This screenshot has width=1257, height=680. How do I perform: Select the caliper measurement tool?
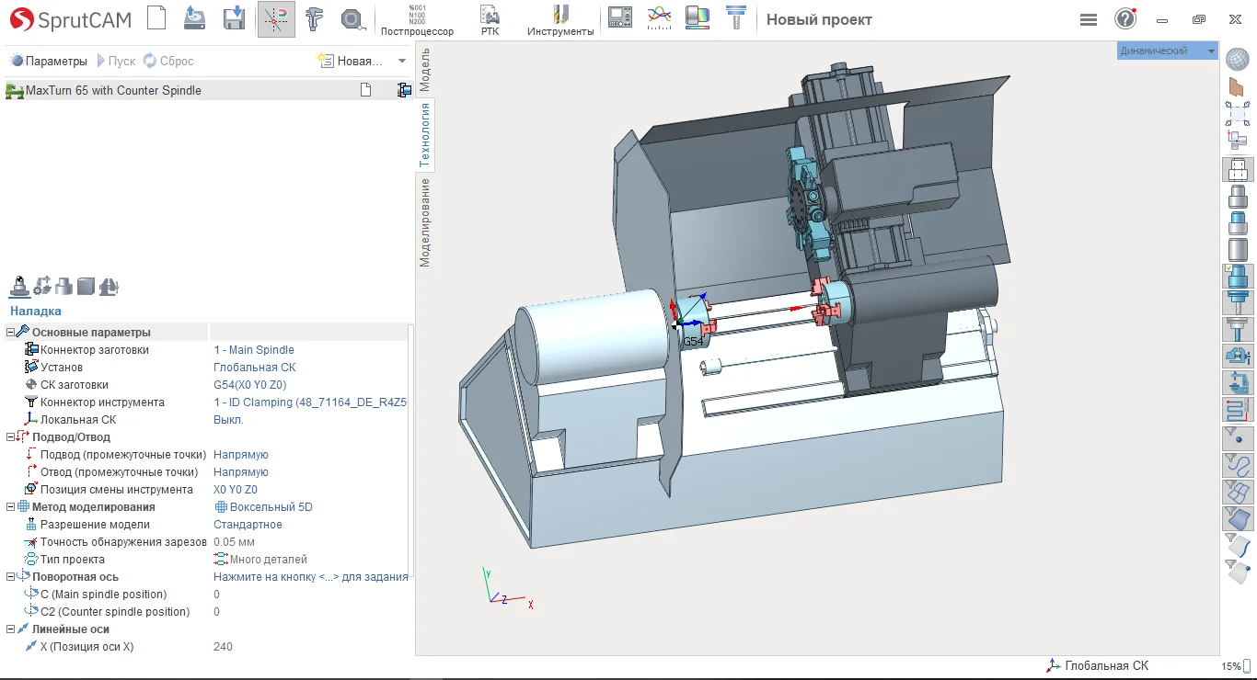tap(316, 18)
